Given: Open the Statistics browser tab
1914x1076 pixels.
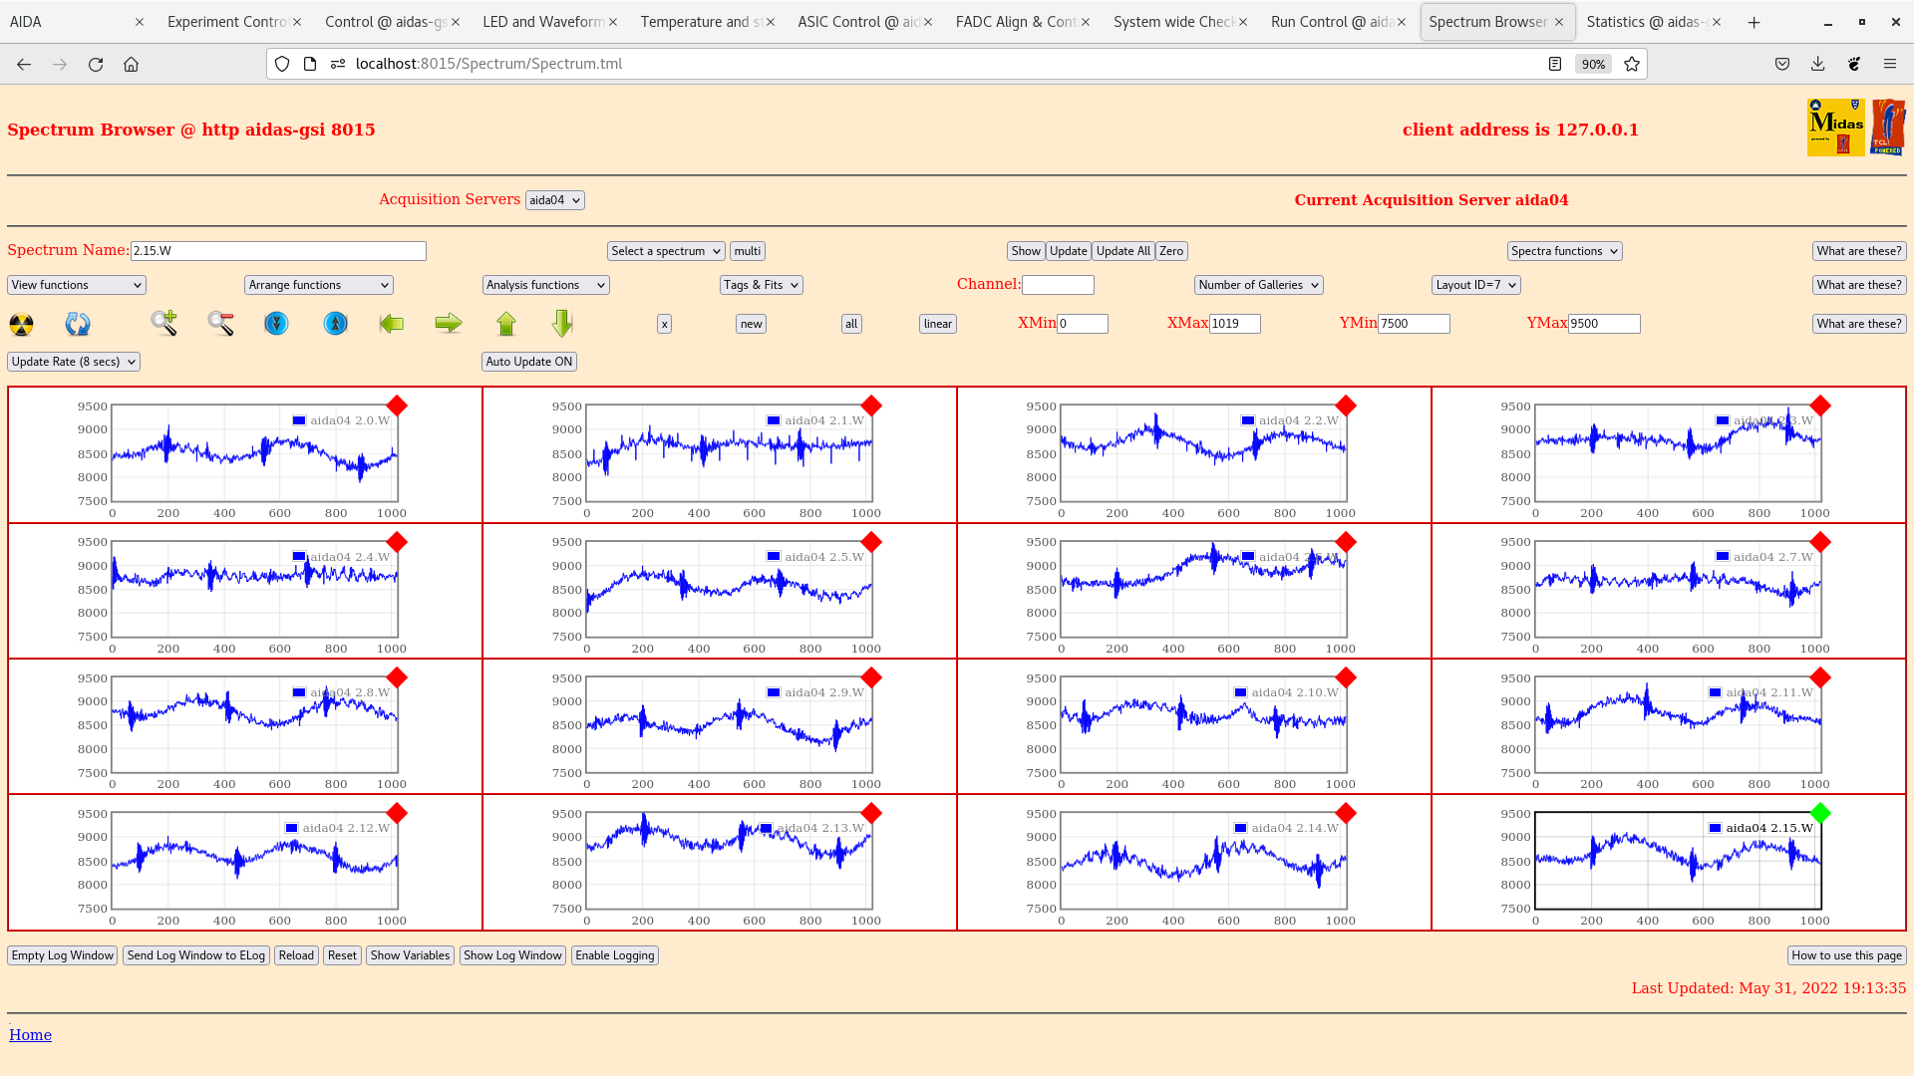Looking at the screenshot, I should pyautogui.click(x=1647, y=22).
